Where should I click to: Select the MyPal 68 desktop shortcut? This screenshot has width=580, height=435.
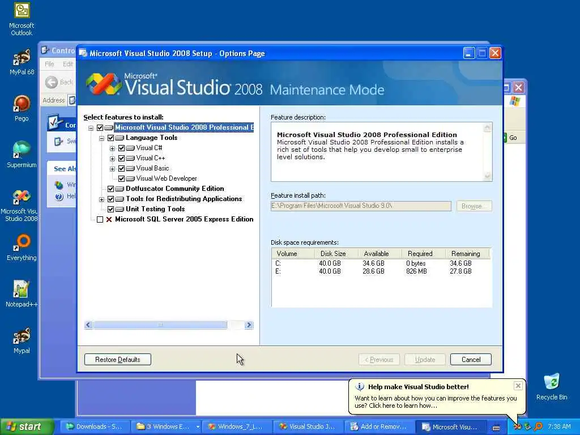coord(22,62)
